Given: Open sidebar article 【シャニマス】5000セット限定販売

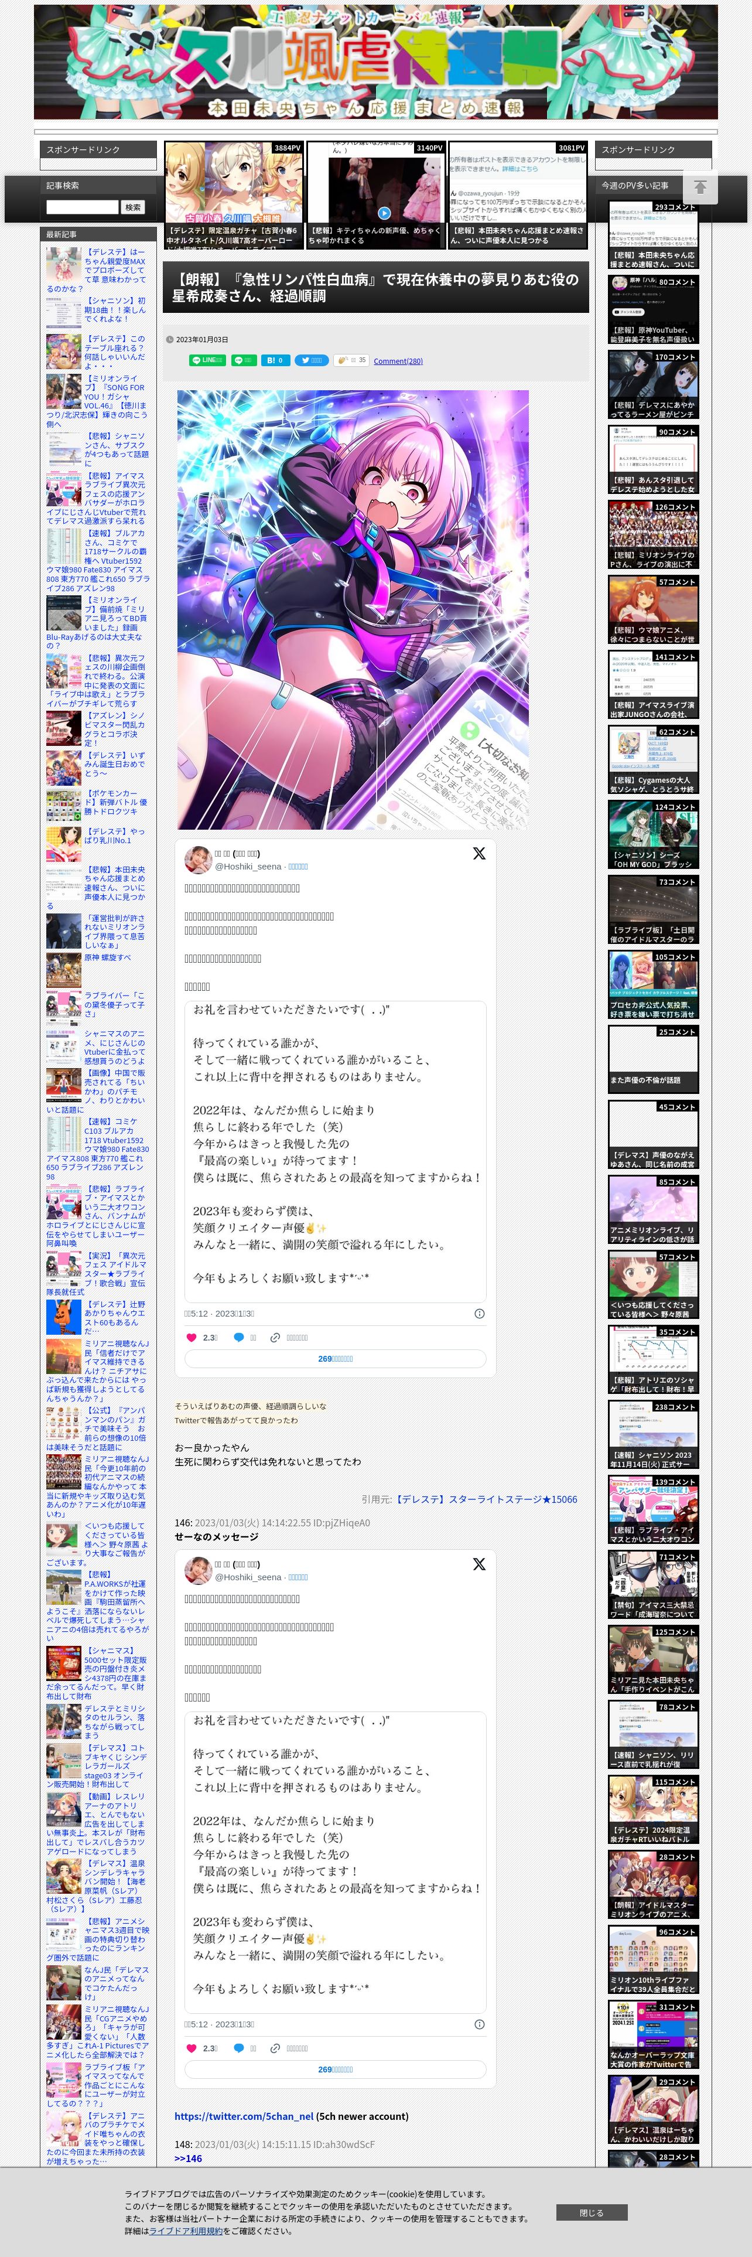Looking at the screenshot, I should (97, 1673).
